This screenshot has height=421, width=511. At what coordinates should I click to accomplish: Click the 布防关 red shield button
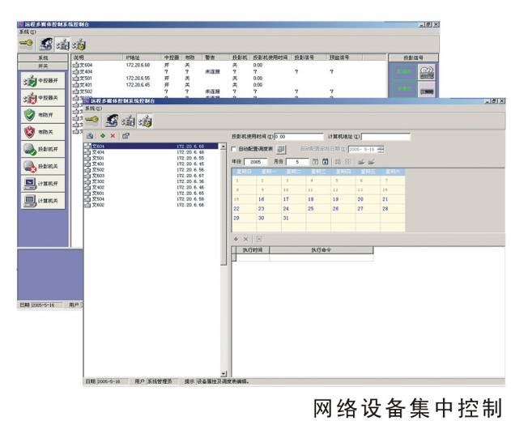click(43, 130)
